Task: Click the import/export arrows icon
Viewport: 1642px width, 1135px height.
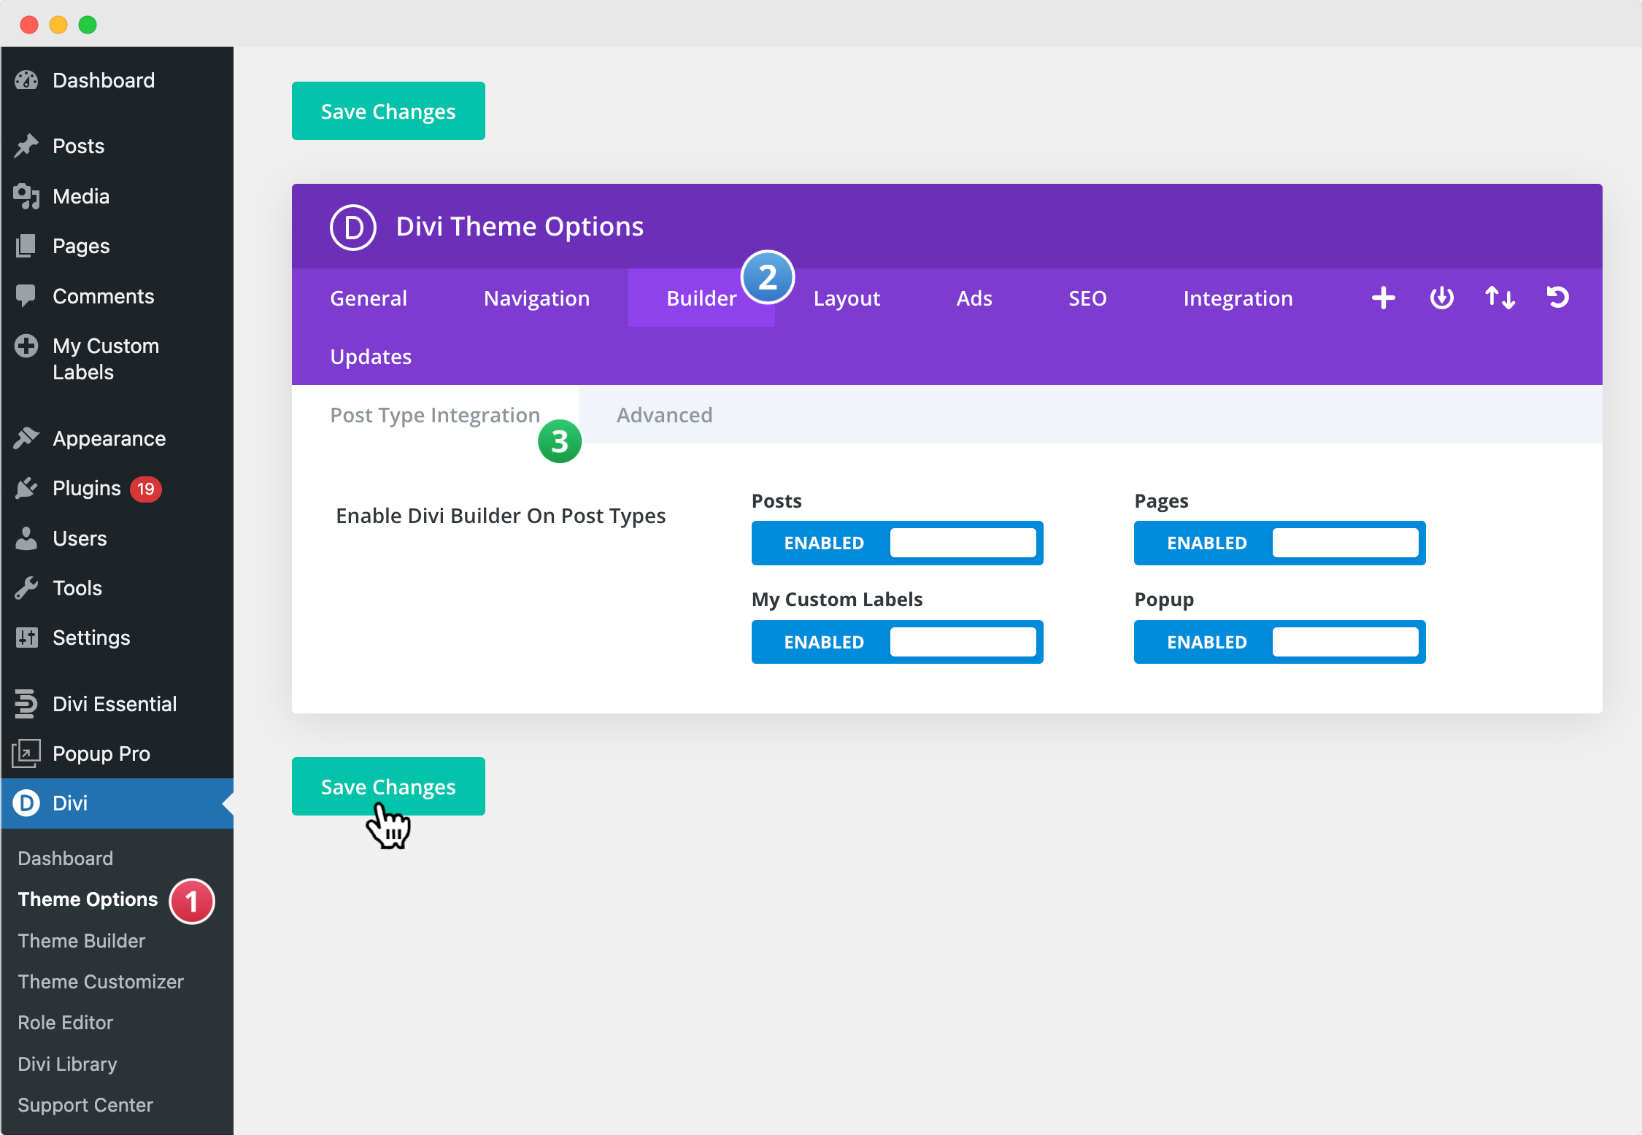Action: pos(1500,298)
